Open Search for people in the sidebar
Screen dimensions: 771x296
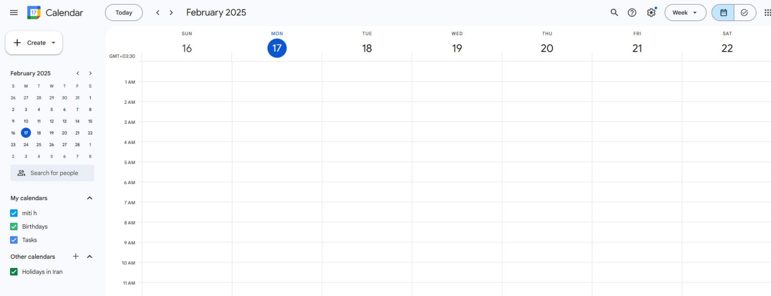[52, 173]
